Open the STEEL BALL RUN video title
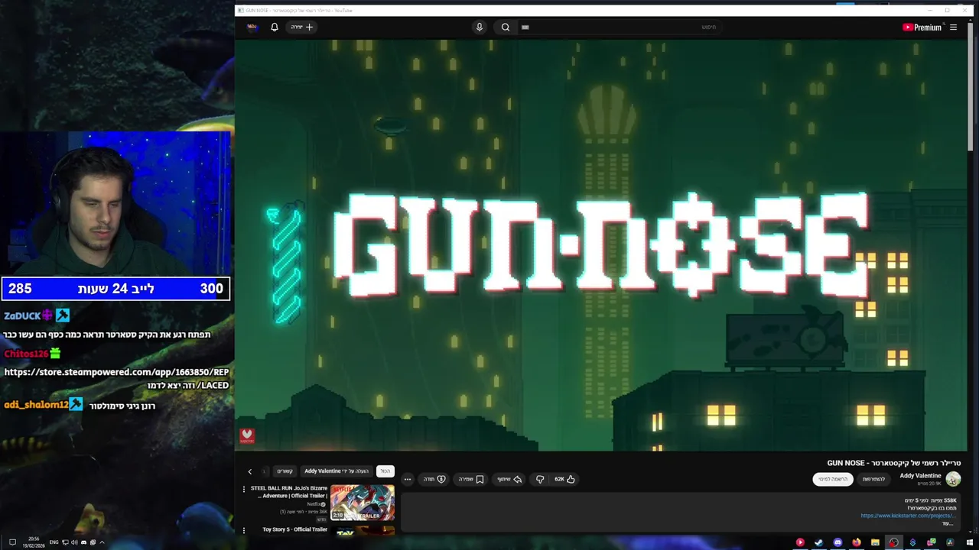 coord(288,492)
